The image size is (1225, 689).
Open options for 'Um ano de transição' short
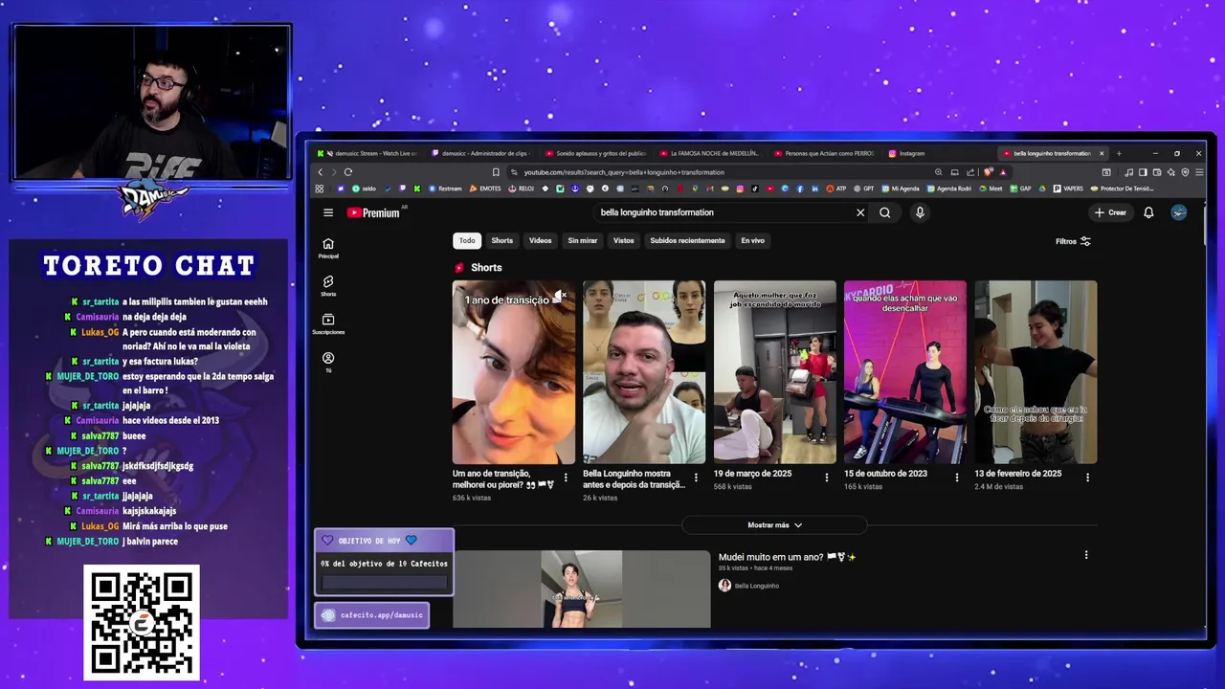coord(566,477)
